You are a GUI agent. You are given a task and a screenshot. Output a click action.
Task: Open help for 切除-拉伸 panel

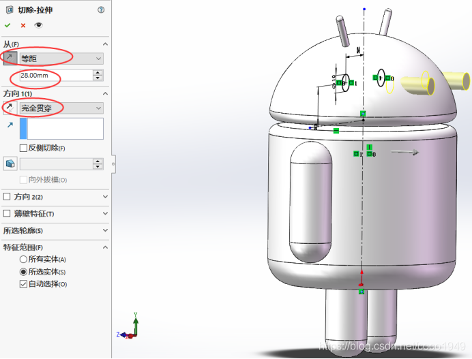pyautogui.click(x=101, y=10)
